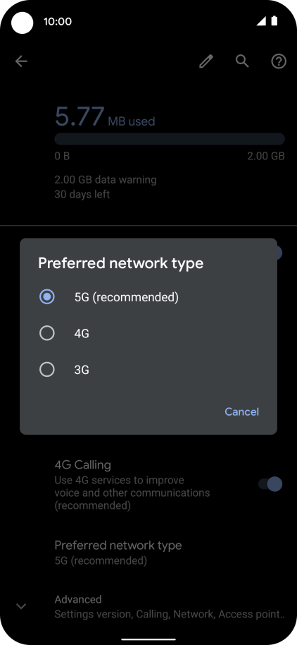This screenshot has height=645, width=297.
Task: Select the 5G (recommended) radio button
Action: pyautogui.click(x=46, y=296)
